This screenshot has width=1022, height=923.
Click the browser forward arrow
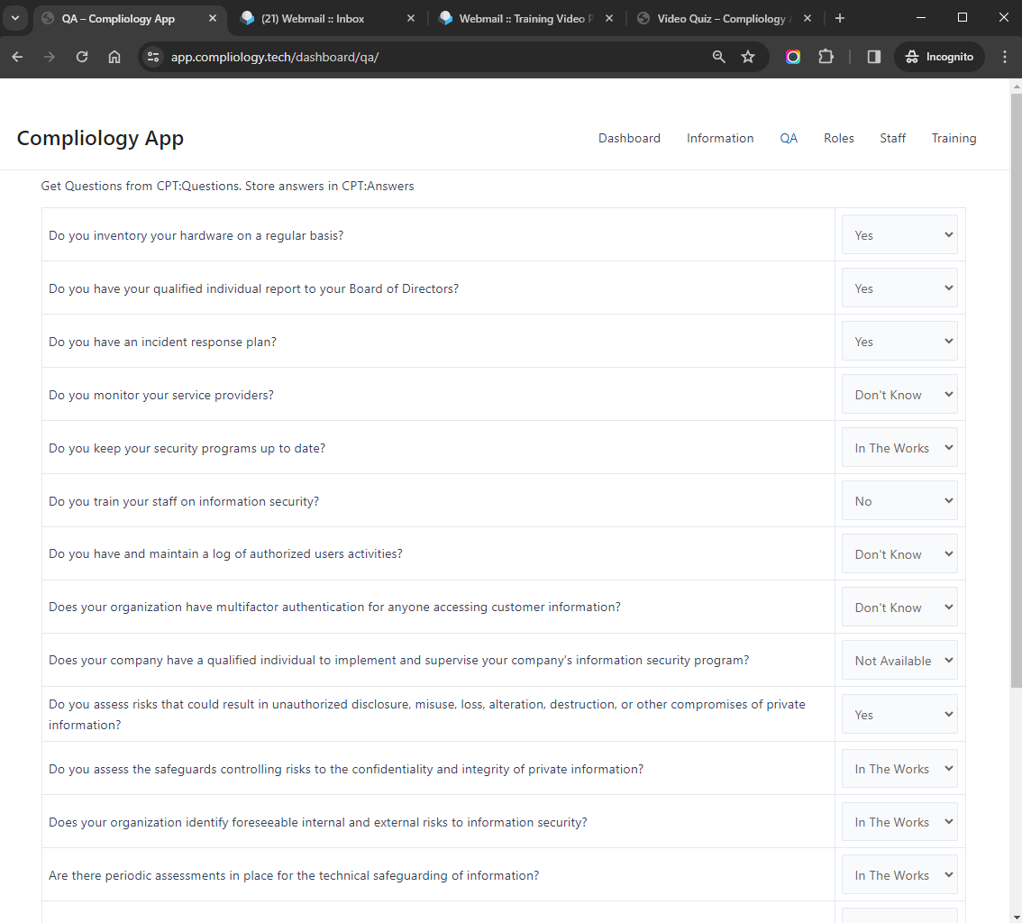pyautogui.click(x=50, y=57)
